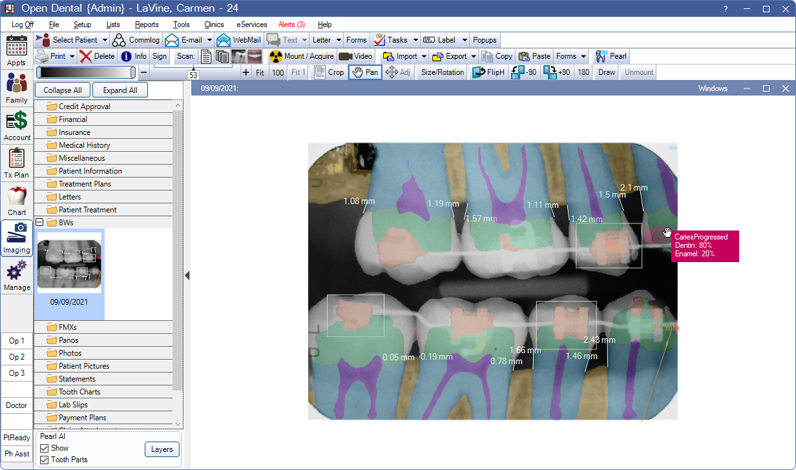The image size is (796, 470).
Task: Rotate image with the +90 tool
Action: tap(557, 72)
